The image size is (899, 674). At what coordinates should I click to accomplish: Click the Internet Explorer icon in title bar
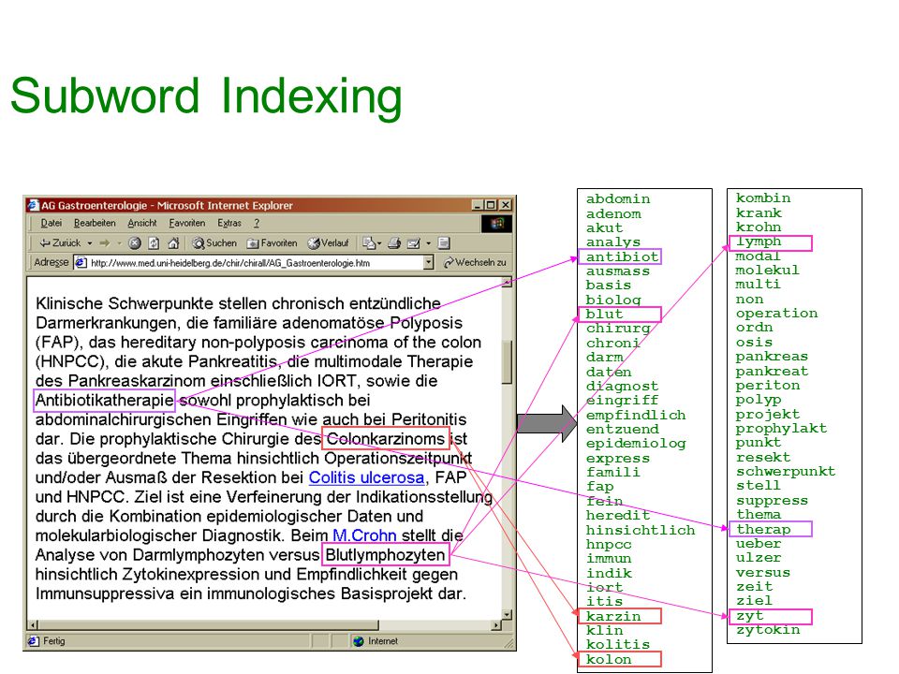click(34, 205)
